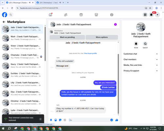This screenshot has height=131, width=164.
Task: Open the Reels video icon in top navigation
Action: point(81,15)
